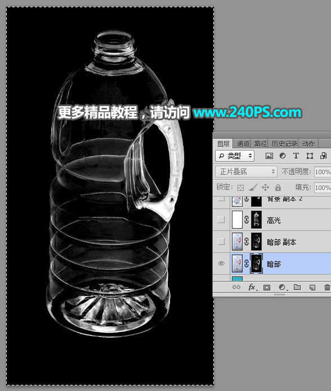Click the lock all padlock icon
Image resolution: width=331 pixels, height=391 pixels.
[278, 187]
